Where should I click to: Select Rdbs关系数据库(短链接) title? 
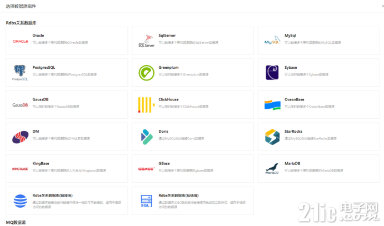coord(178,195)
